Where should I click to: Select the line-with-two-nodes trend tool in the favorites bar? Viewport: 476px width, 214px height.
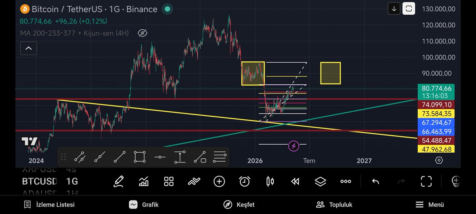coord(81,157)
